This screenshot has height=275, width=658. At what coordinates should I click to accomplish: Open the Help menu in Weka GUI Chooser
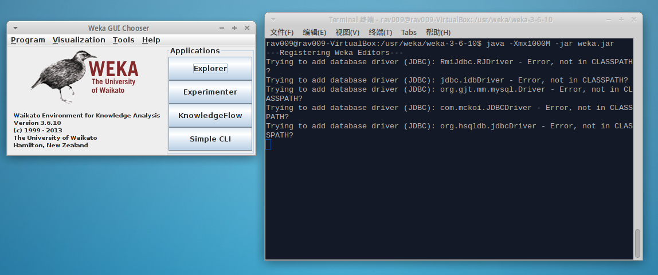tap(151, 40)
